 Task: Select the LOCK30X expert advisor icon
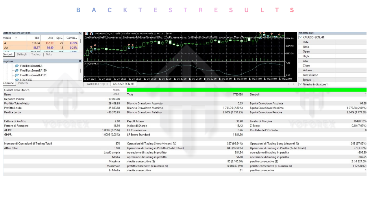[x=16, y=79]
